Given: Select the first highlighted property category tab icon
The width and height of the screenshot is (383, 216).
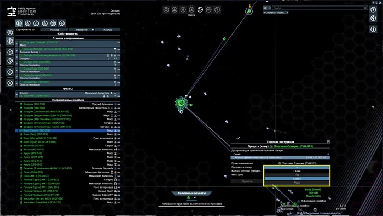Looking at the screenshot, I should point(19,23).
